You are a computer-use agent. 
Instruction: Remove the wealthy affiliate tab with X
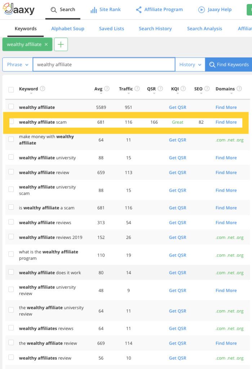pos(46,44)
